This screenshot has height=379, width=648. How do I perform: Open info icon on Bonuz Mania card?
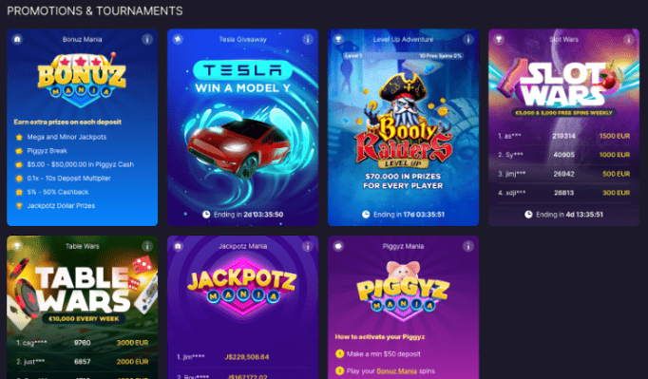tap(147, 39)
